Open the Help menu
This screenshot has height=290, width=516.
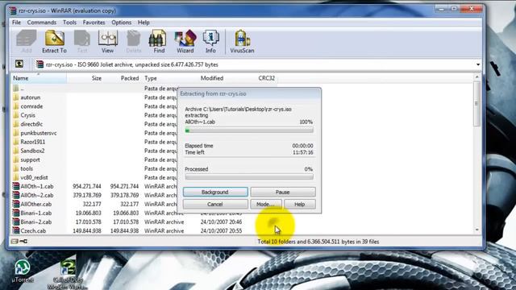click(144, 23)
